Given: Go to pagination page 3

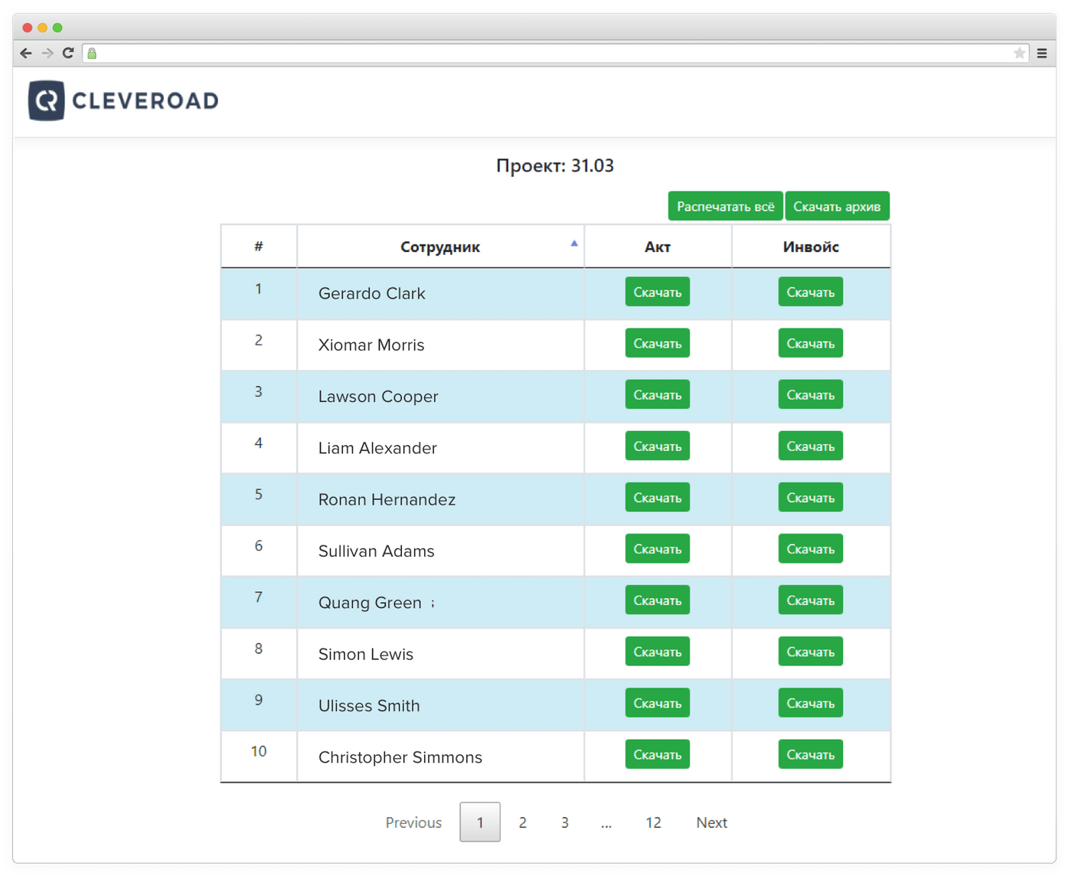Looking at the screenshot, I should click(564, 822).
